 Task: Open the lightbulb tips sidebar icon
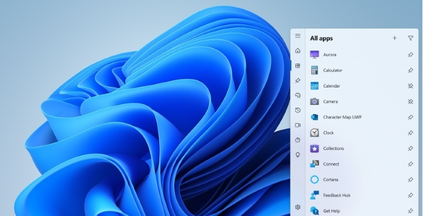(298, 155)
